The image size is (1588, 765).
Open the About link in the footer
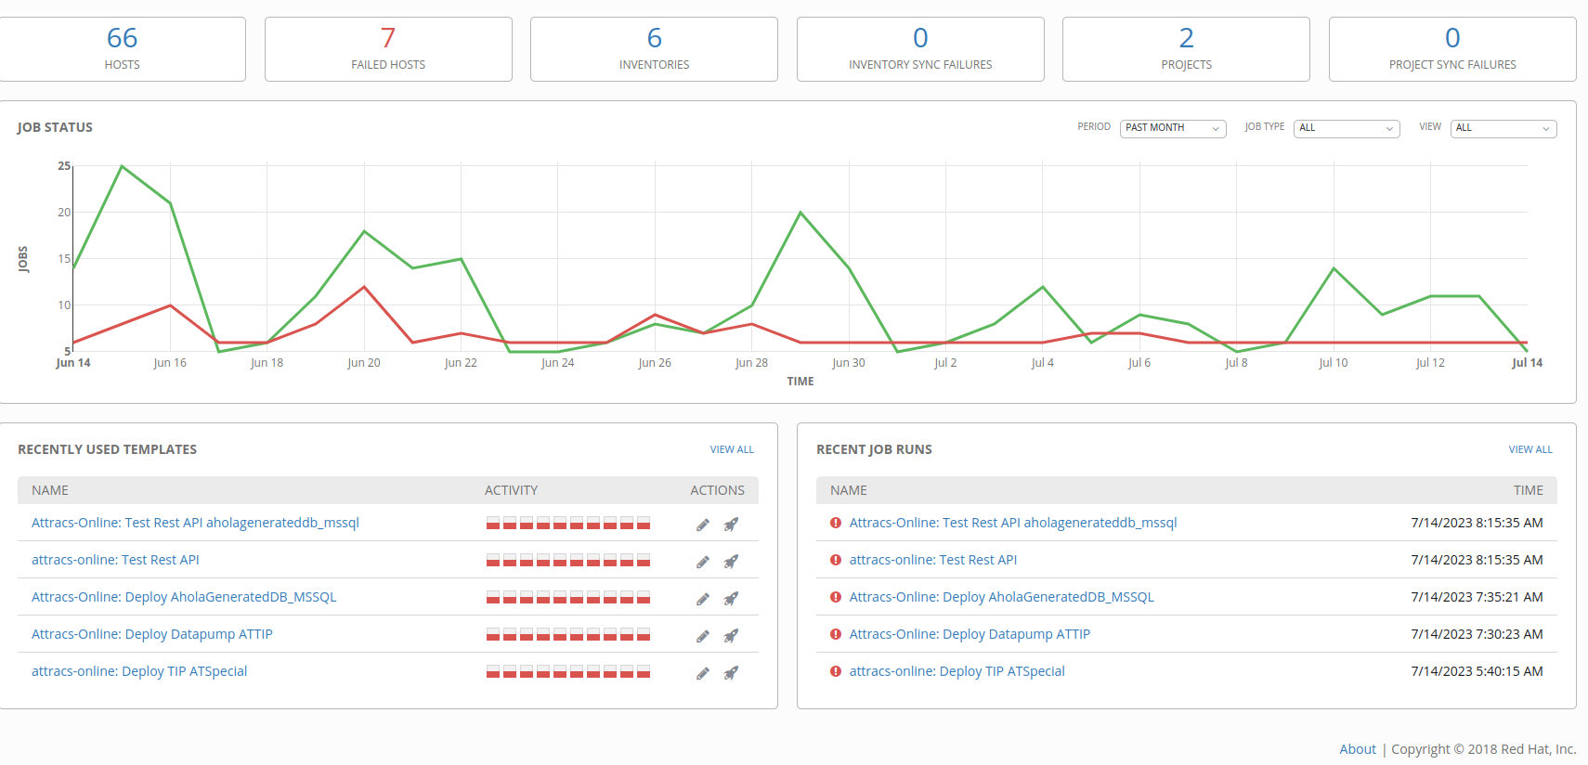coord(1358,749)
